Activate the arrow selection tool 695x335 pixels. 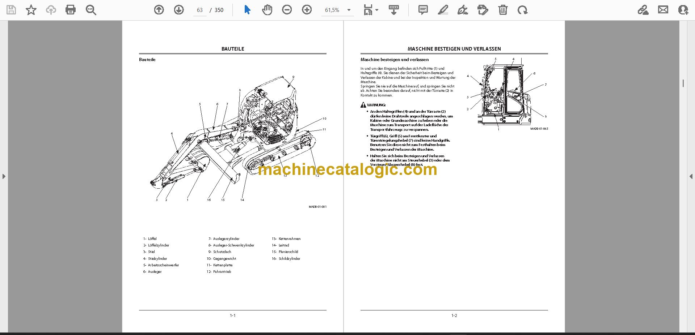247,10
